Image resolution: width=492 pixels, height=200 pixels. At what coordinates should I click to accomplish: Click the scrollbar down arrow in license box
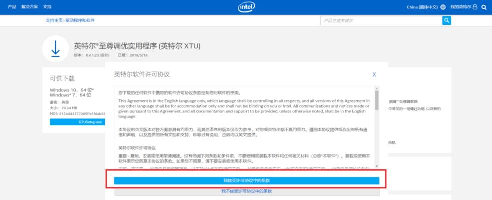pos(377,166)
